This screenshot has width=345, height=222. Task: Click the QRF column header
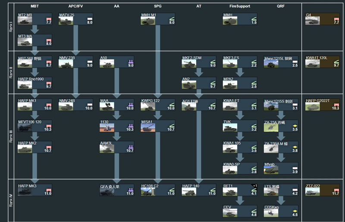click(x=281, y=6)
